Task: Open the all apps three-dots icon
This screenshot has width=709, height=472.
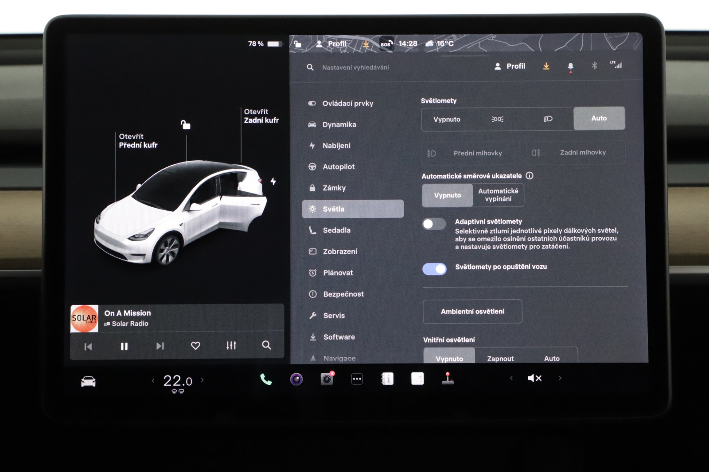Action: coord(357,379)
